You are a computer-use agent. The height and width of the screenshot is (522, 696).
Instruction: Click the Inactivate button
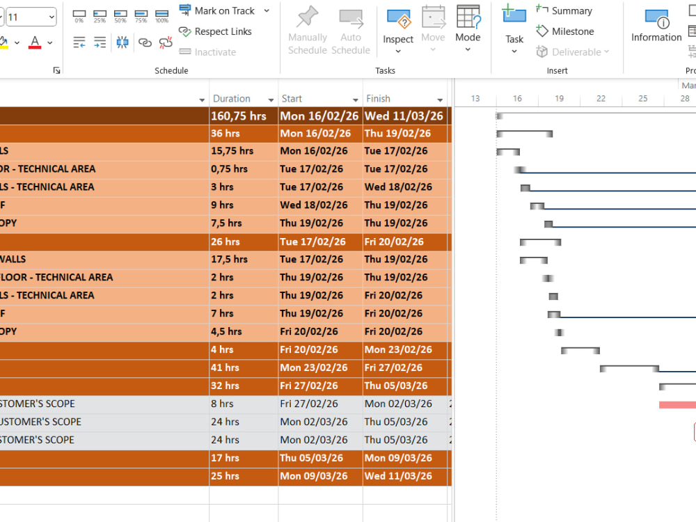[207, 52]
